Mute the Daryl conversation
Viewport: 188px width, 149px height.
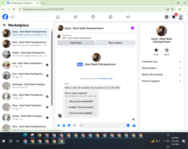156,50
